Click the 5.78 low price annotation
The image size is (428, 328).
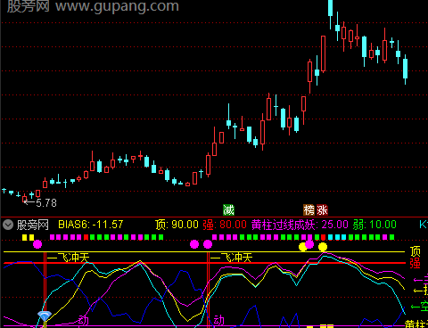[x=46, y=203]
